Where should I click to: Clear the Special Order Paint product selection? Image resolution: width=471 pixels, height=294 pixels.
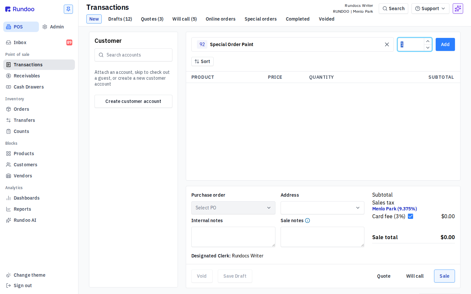click(x=387, y=44)
